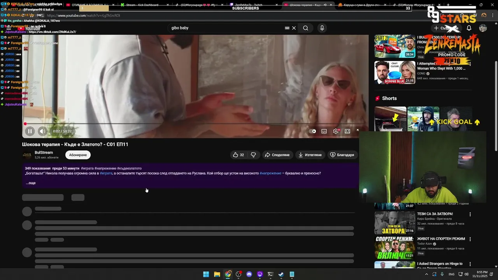Open the Ferrari video thumbnail 38:34
The width and height of the screenshot is (498, 280).
395,46
